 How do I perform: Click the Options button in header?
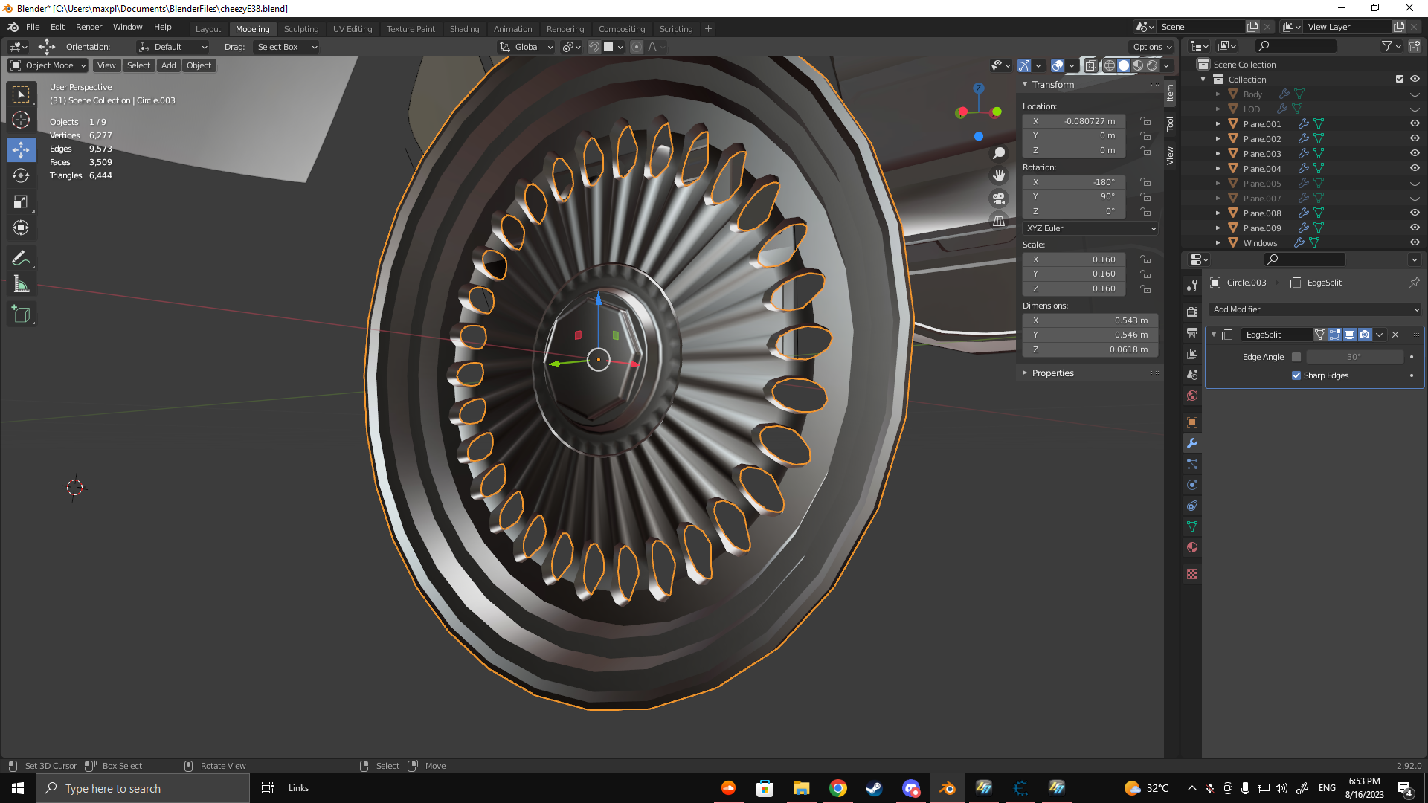1151,47
